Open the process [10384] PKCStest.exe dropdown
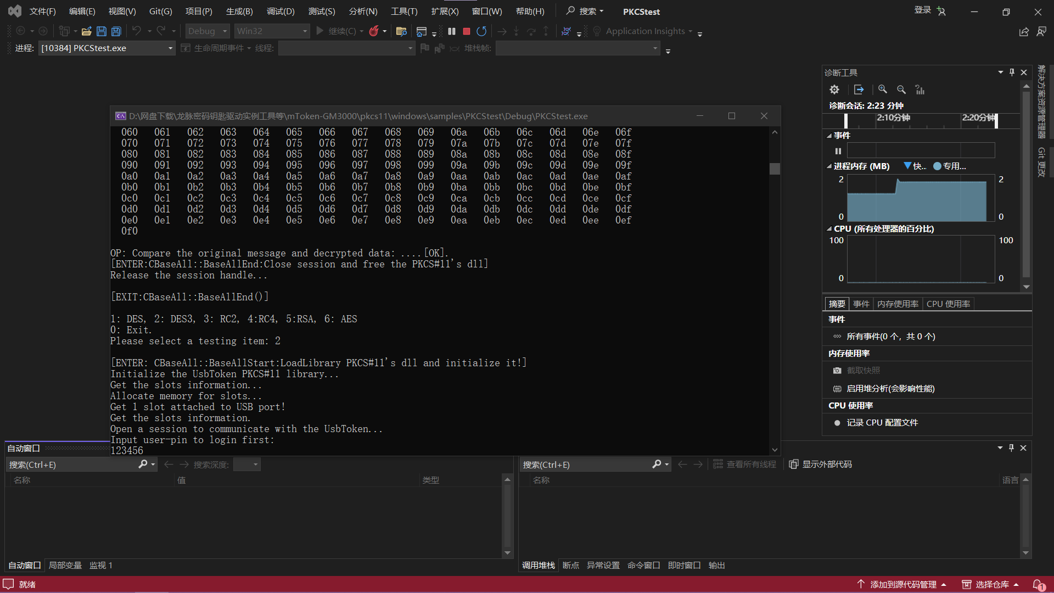The height and width of the screenshot is (593, 1054). [106, 48]
